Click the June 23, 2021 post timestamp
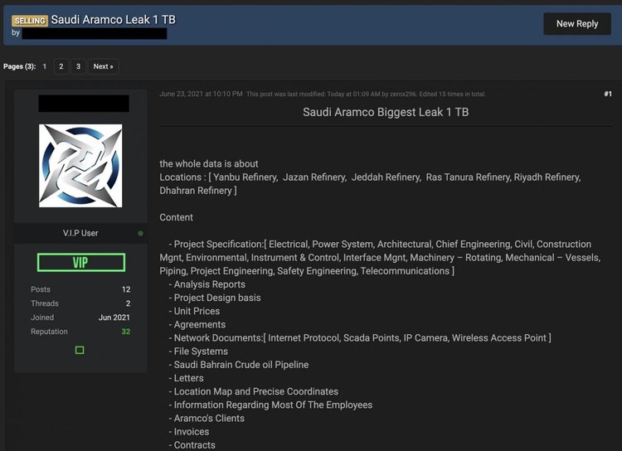 click(201, 95)
